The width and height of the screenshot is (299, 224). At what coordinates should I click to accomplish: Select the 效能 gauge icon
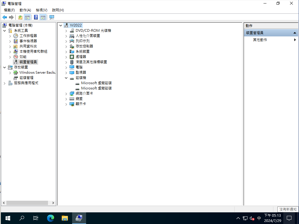(x=16, y=57)
